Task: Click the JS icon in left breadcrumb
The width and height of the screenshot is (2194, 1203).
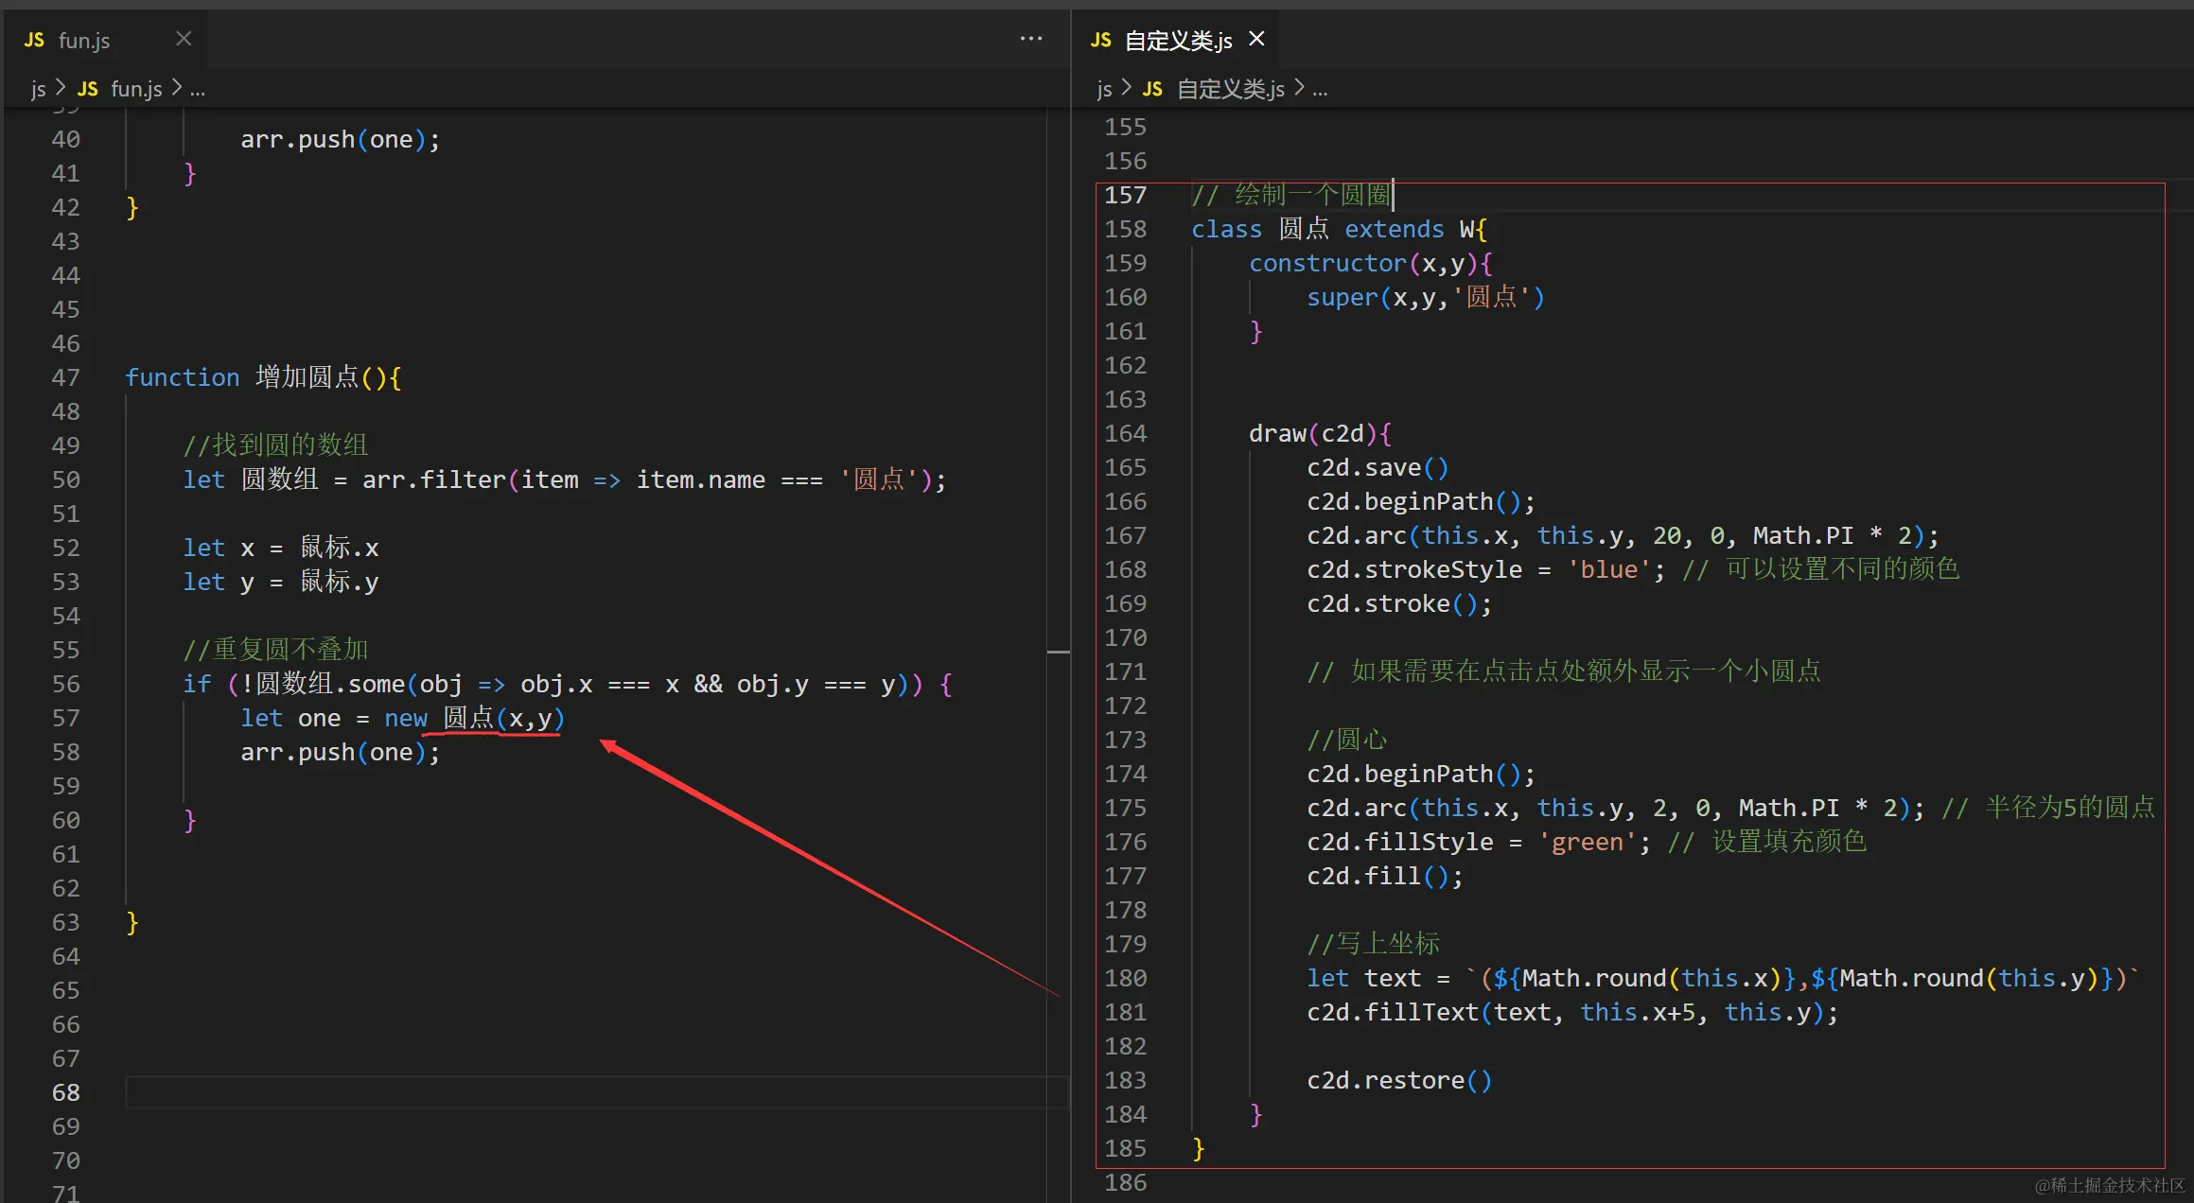Action: [87, 89]
